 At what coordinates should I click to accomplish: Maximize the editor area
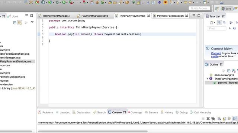click(x=199, y=16)
